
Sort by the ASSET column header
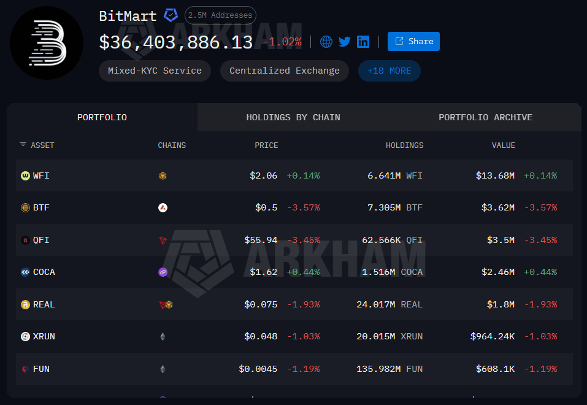pyautogui.click(x=42, y=145)
